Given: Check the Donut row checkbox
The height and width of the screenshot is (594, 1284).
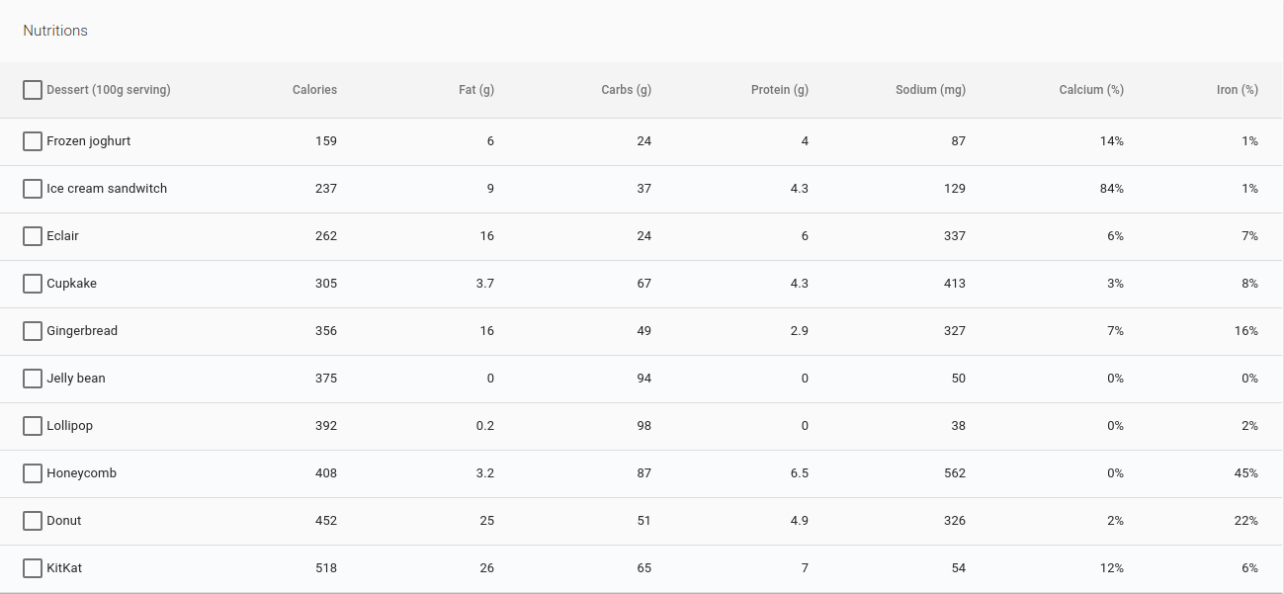Looking at the screenshot, I should point(33,521).
